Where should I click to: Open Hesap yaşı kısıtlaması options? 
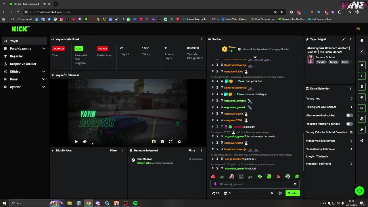329,141
